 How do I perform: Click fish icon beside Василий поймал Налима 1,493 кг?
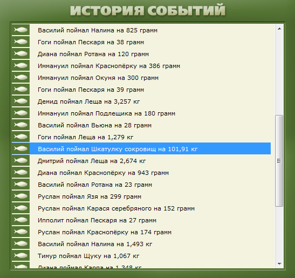[x=20, y=243]
